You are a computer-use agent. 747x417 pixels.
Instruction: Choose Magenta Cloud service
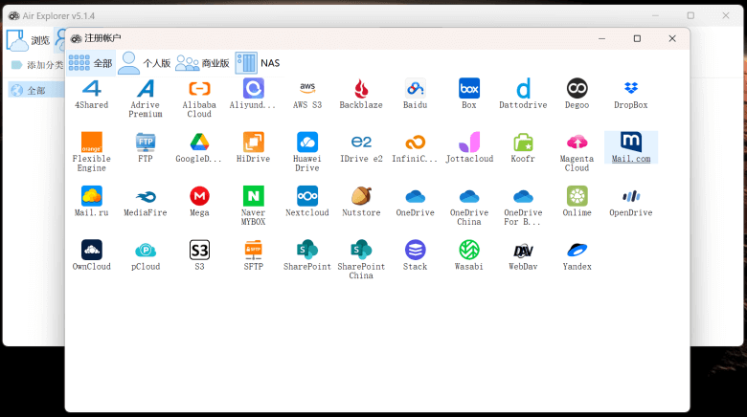[x=577, y=143]
